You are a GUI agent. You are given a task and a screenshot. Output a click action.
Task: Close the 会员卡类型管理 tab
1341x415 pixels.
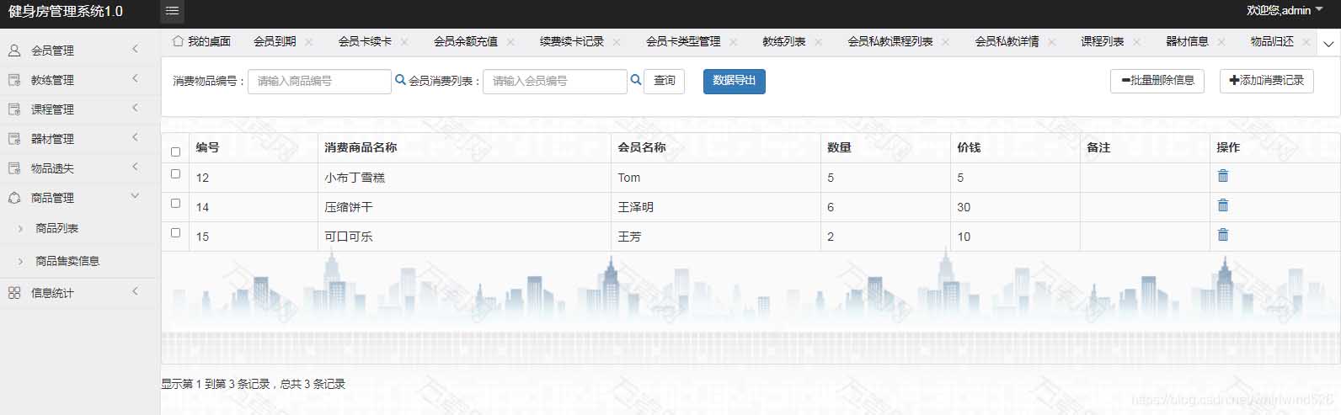[734, 41]
